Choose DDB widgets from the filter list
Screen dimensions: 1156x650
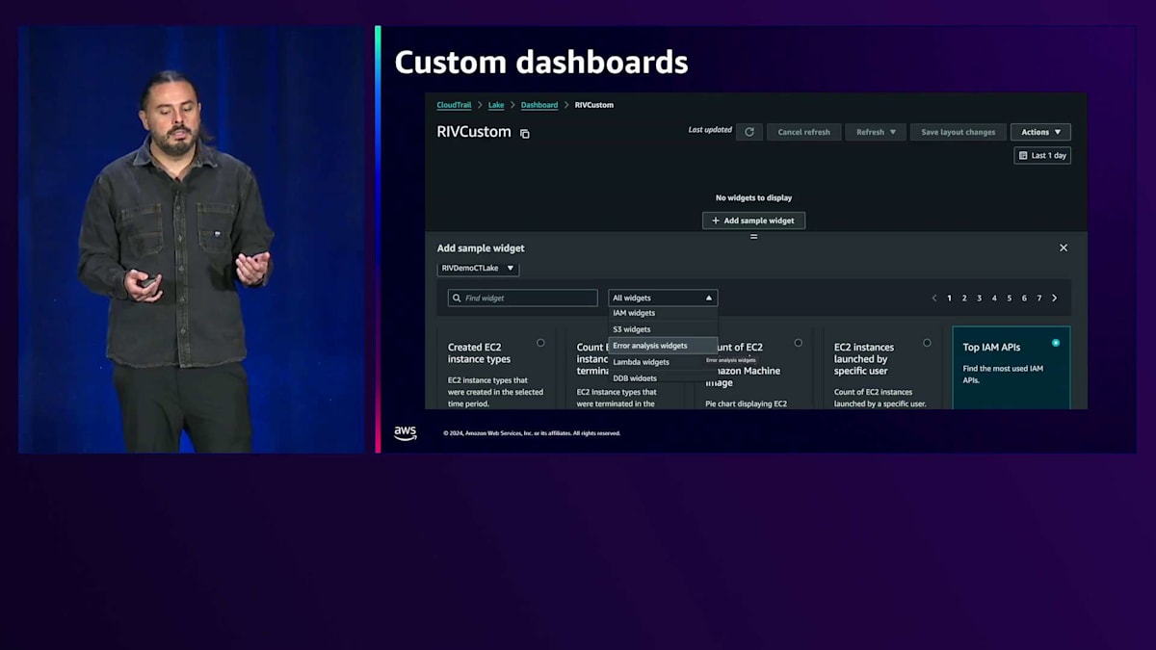click(x=663, y=378)
